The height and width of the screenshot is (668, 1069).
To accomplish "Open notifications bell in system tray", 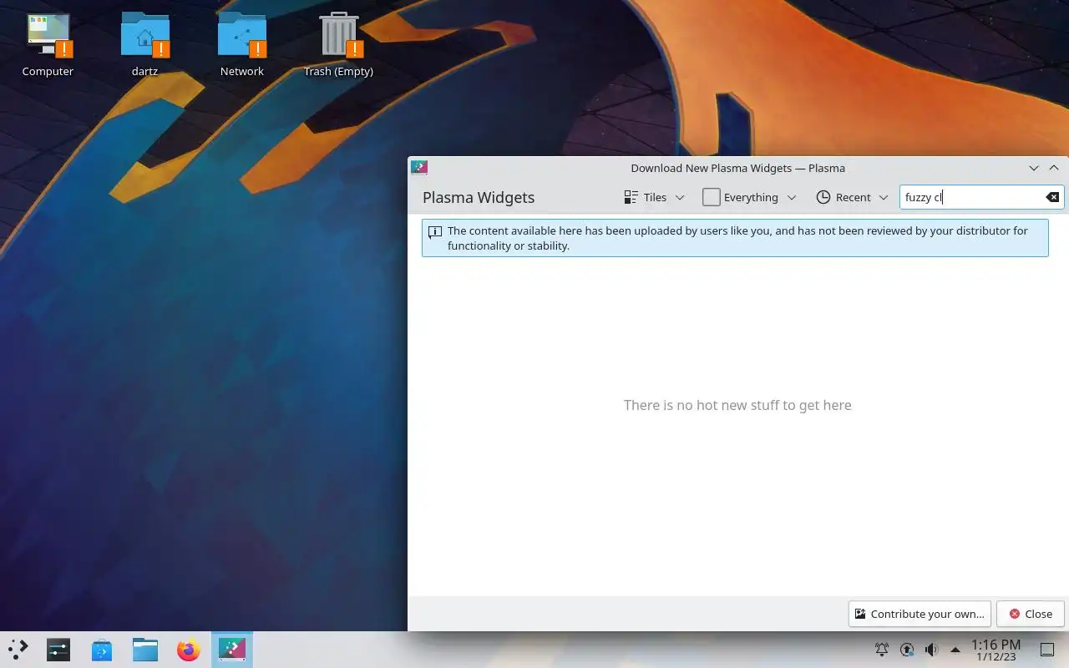I will point(881,649).
